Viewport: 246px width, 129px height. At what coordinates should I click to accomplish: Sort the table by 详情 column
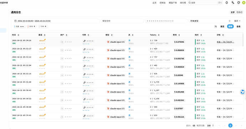(220, 35)
